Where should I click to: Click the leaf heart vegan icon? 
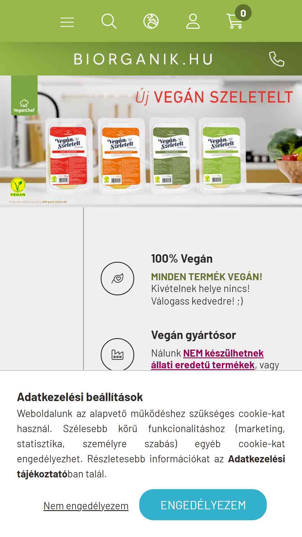[x=117, y=278]
